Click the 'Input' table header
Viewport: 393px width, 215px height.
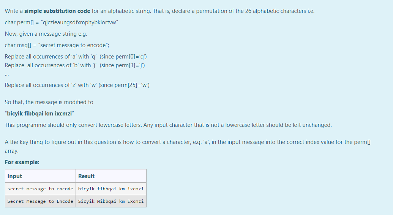[x=40, y=176]
